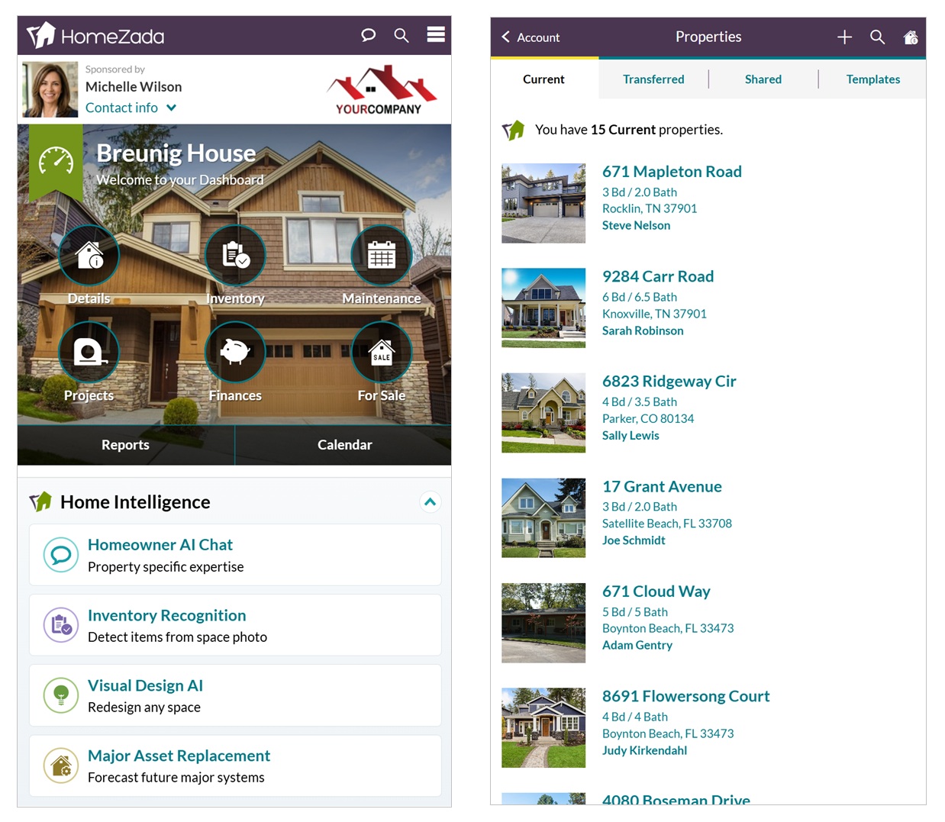Open Visual Design AI link

pyautogui.click(x=146, y=685)
